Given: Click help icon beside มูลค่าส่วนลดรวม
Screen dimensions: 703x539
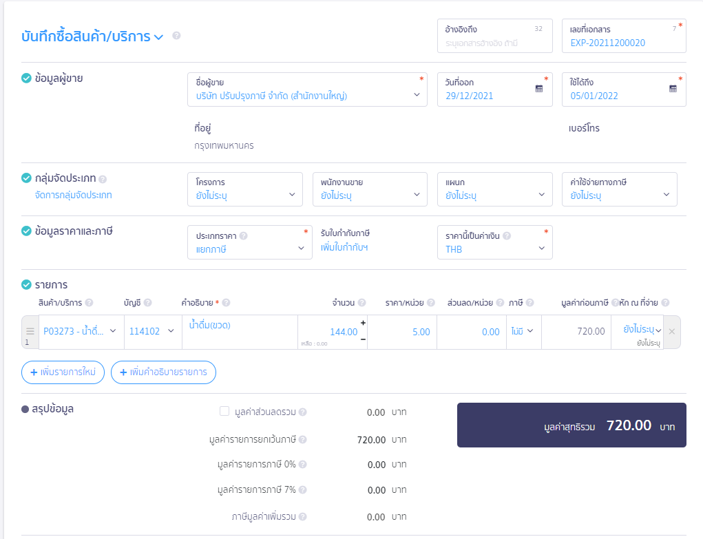Looking at the screenshot, I should pos(303,412).
